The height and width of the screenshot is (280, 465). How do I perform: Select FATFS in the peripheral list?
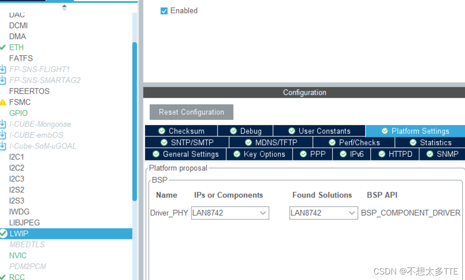coord(20,58)
